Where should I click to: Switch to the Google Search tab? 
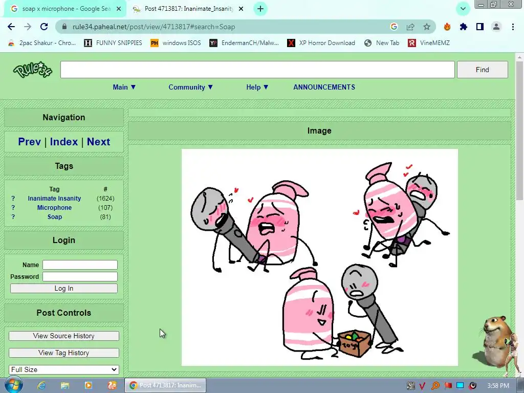(65, 9)
